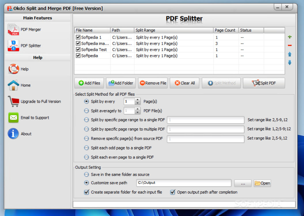Click the Status column header
The height and width of the screenshot is (216, 304).
[251, 30]
